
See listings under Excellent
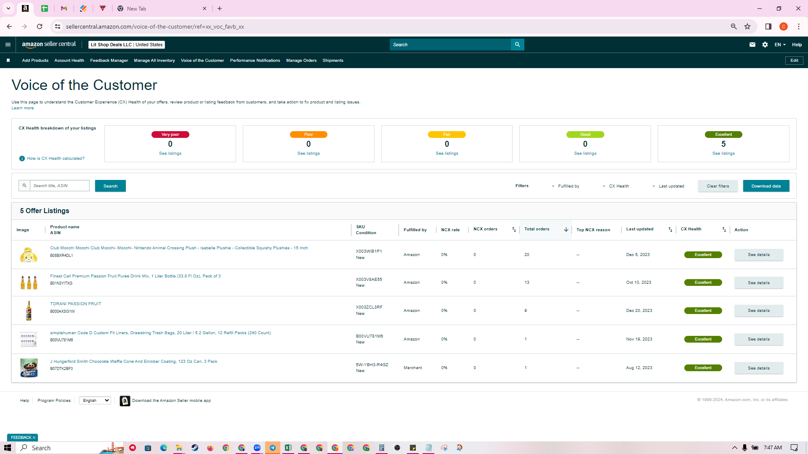tap(723, 153)
